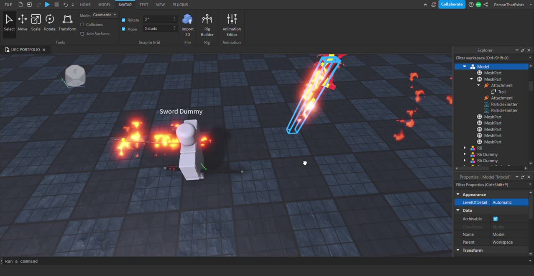
Task: Select the Scale tool
Action: [36, 21]
